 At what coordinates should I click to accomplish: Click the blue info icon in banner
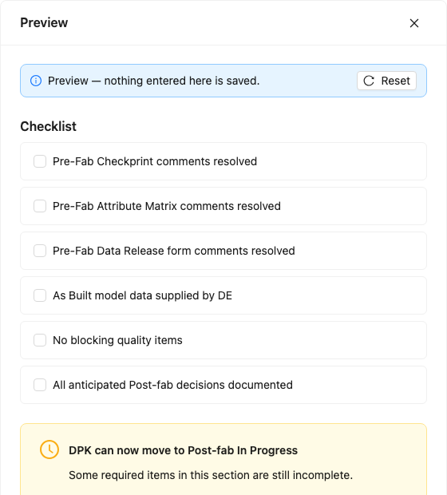(36, 81)
